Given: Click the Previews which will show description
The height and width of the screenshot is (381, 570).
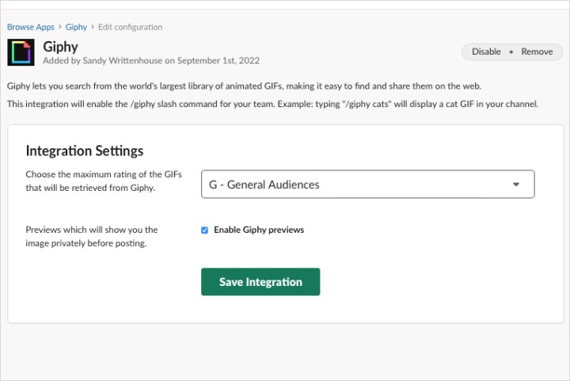Looking at the screenshot, I should (92, 236).
